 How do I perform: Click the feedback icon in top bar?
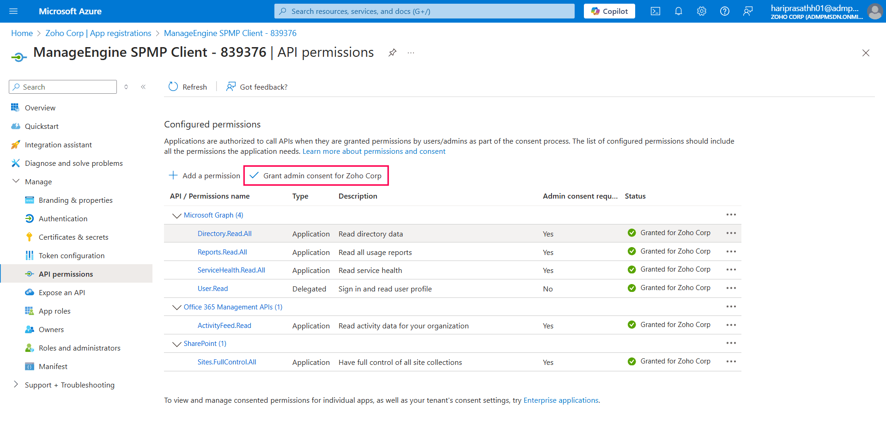(x=747, y=11)
